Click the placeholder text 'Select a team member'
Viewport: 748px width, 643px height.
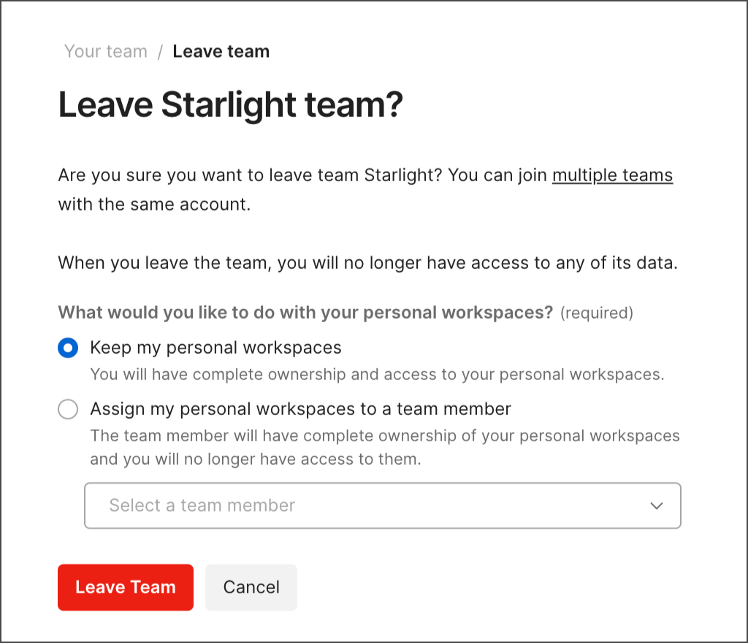(x=202, y=505)
